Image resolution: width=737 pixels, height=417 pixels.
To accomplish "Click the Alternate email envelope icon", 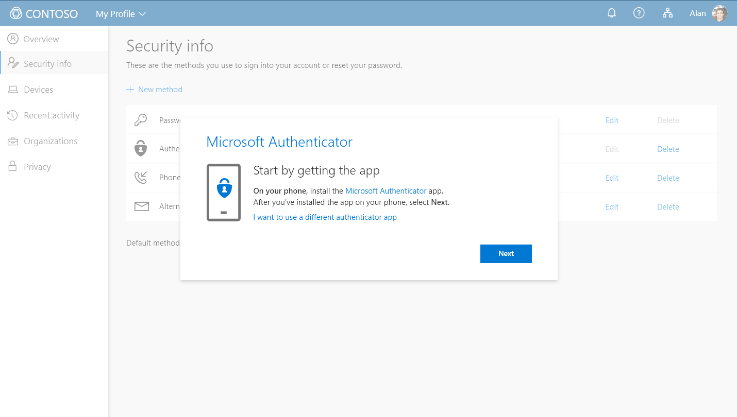I will click(x=141, y=206).
